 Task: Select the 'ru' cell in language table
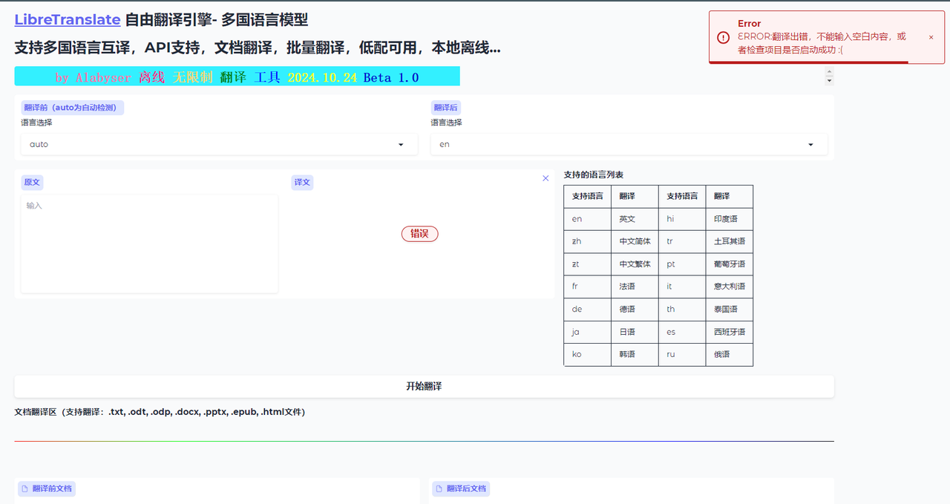tap(681, 355)
